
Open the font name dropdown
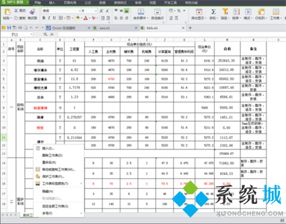(80, 11)
